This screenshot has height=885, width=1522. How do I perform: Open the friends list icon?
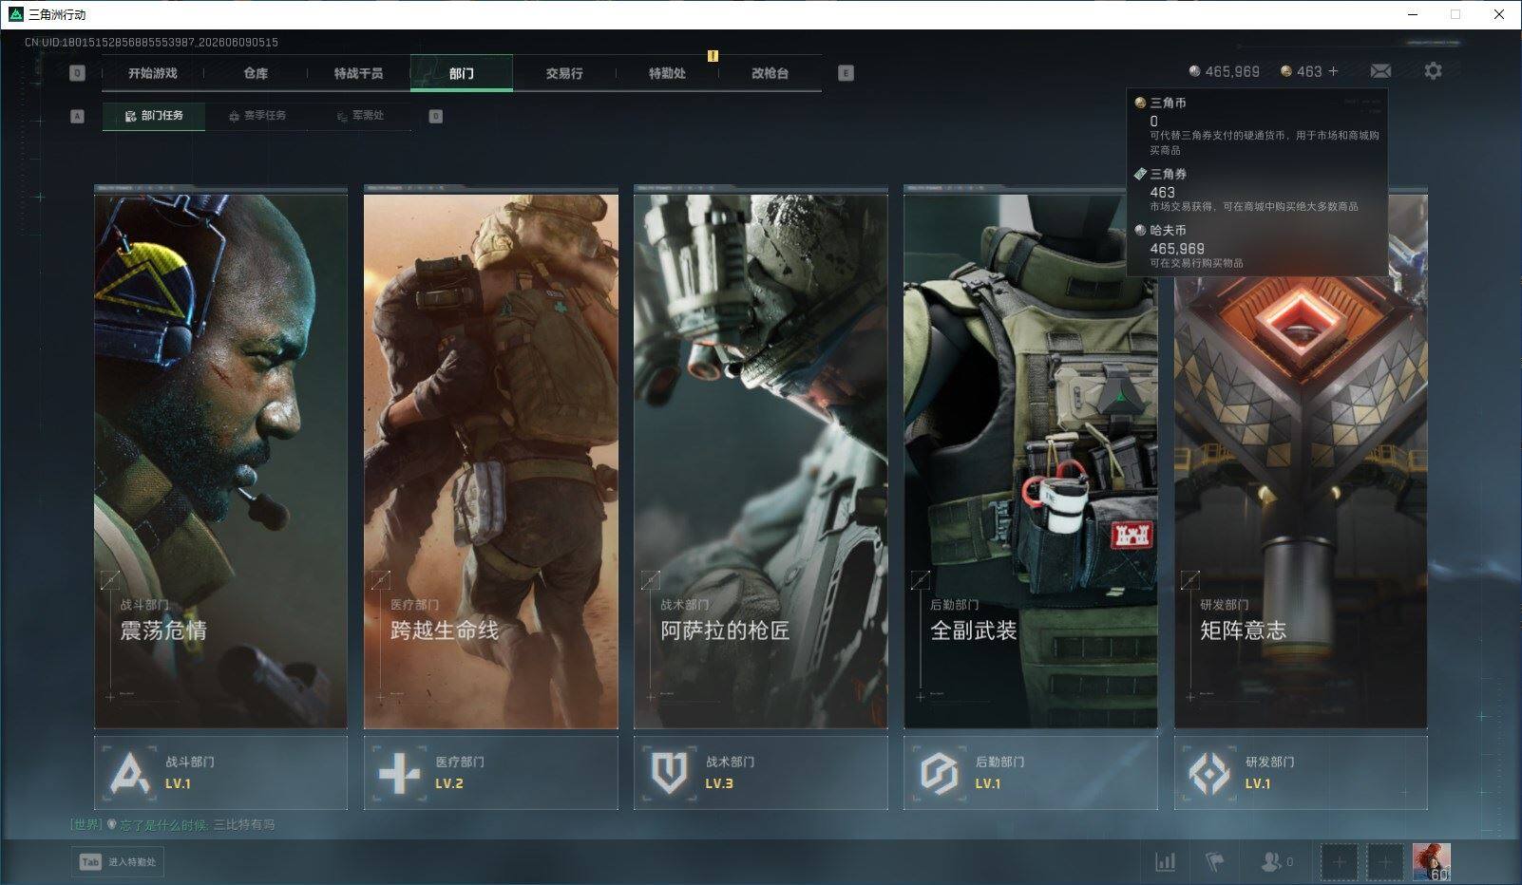tap(1270, 862)
